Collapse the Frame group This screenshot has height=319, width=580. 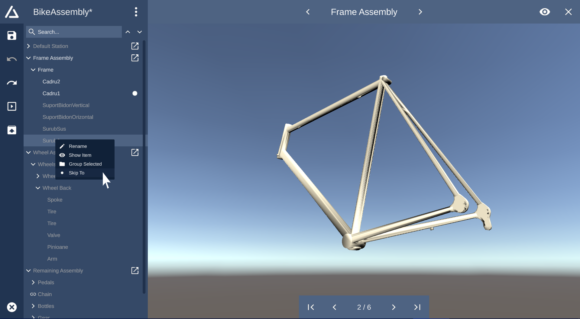tap(33, 70)
